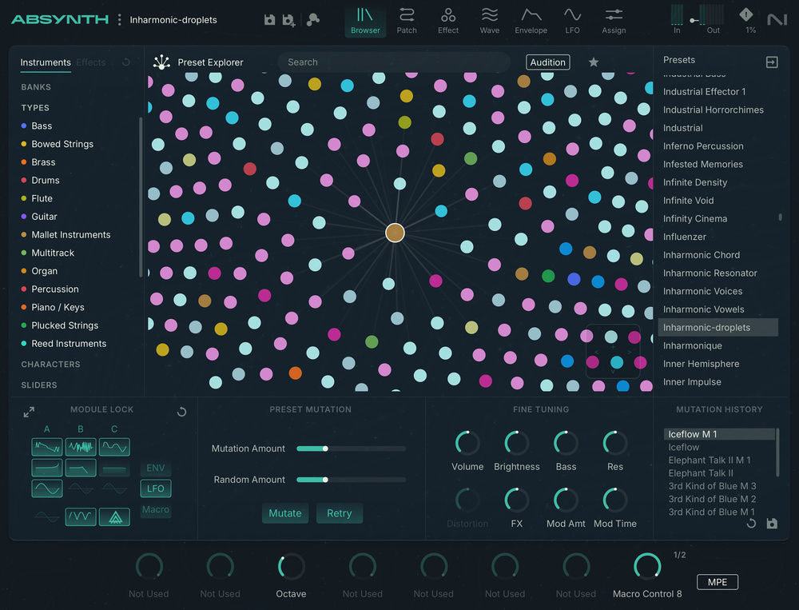Click the Preset Explorer icon
Screen dimensions: 799x610
pos(161,62)
